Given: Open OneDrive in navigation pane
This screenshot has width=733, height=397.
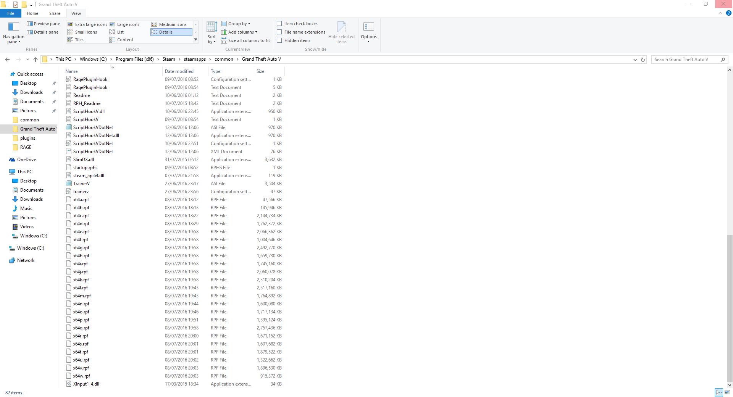Looking at the screenshot, I should pos(26,160).
